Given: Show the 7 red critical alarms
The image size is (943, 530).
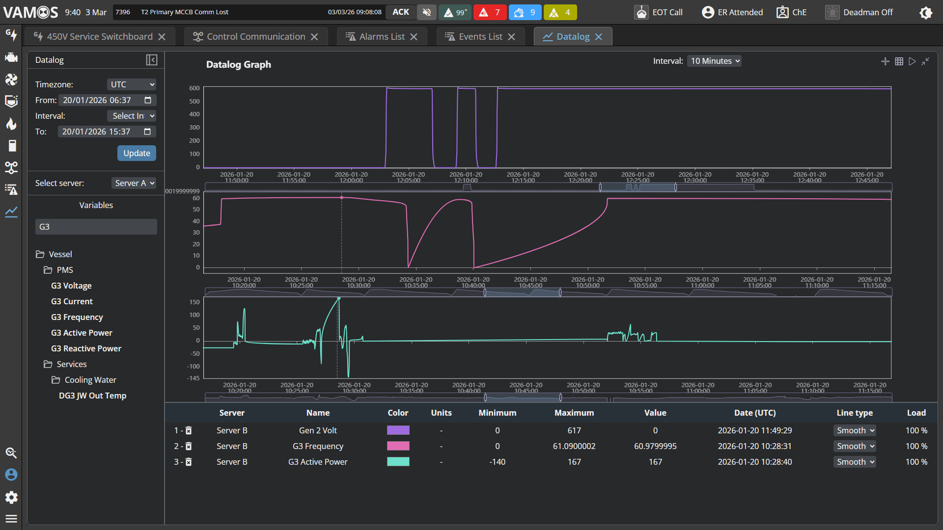Looking at the screenshot, I should [490, 12].
